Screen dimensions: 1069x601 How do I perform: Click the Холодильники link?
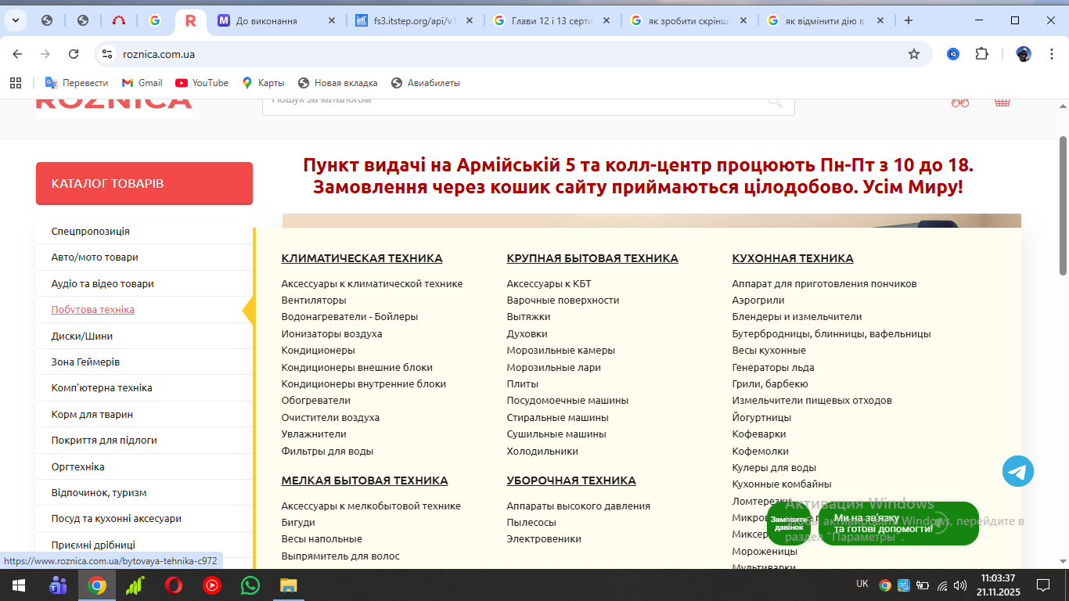(542, 452)
